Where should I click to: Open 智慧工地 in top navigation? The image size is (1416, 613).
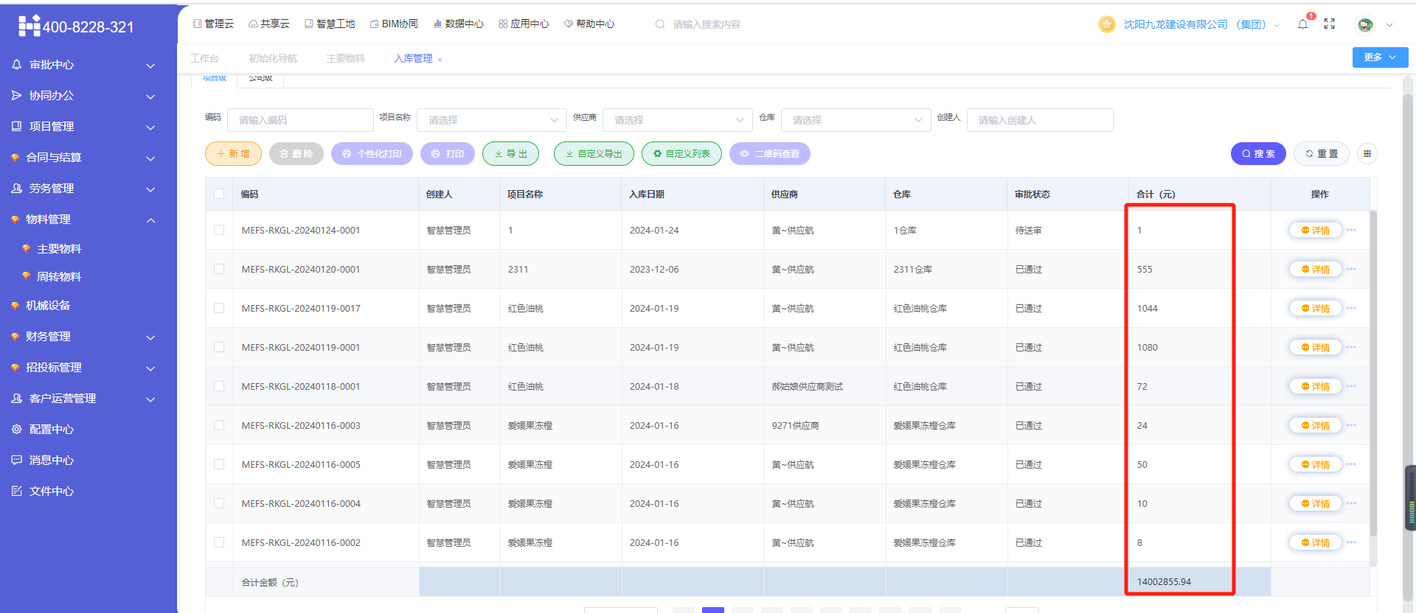pos(330,24)
